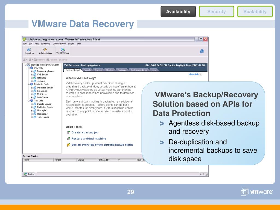Click the backup status overview icon
This screenshot has width=280, height=210.
point(68,145)
